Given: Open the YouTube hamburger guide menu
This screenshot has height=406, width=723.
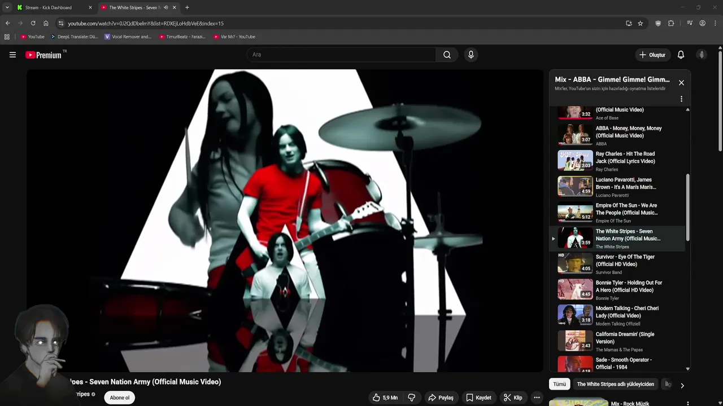Looking at the screenshot, I should click(x=12, y=55).
